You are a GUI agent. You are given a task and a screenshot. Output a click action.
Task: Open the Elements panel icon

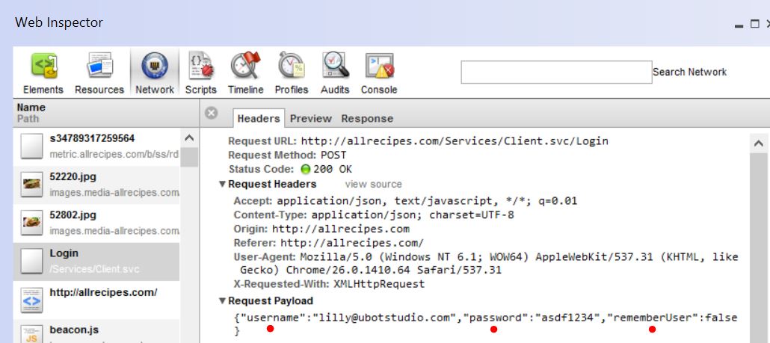(43, 67)
